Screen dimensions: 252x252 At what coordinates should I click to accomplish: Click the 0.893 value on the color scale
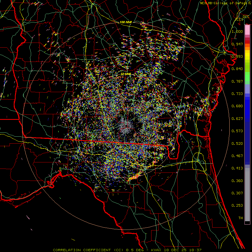coord(237,56)
